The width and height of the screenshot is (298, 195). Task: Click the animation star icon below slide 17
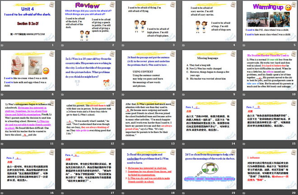click(x=62, y=193)
